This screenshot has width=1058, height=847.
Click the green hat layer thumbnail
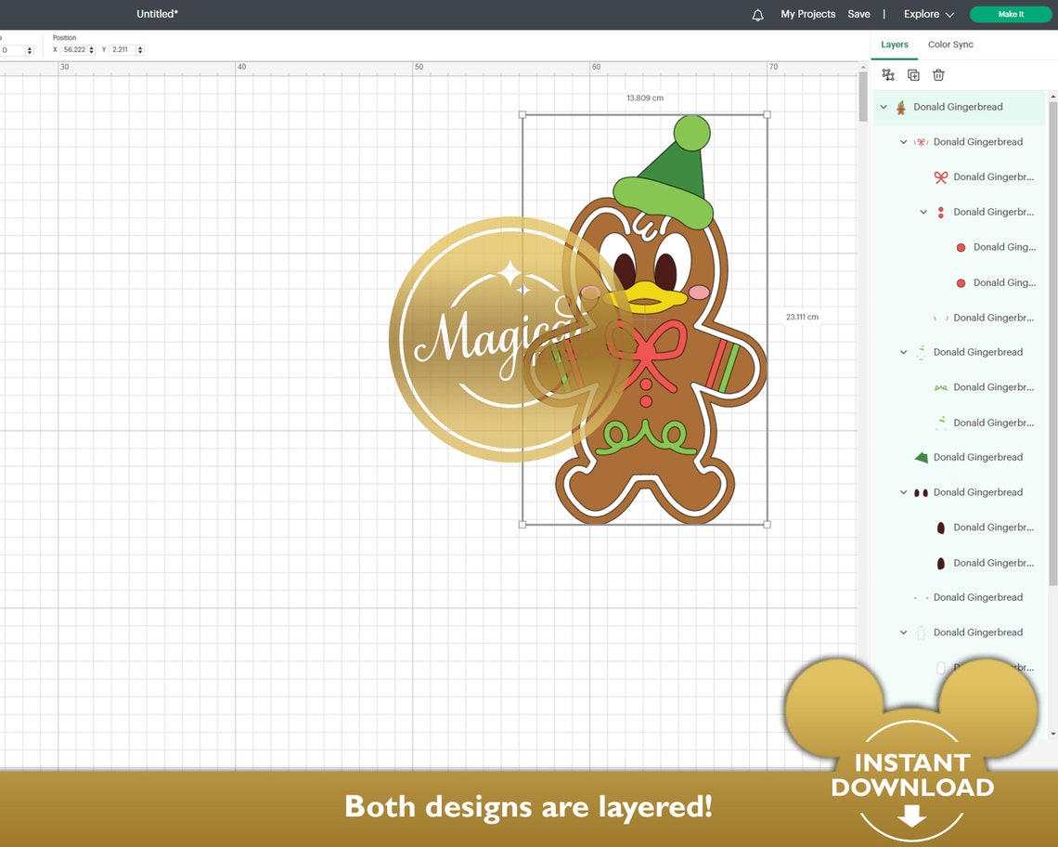tap(921, 457)
